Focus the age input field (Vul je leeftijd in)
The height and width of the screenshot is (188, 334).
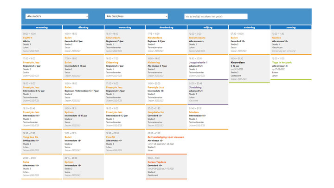(x=216, y=16)
